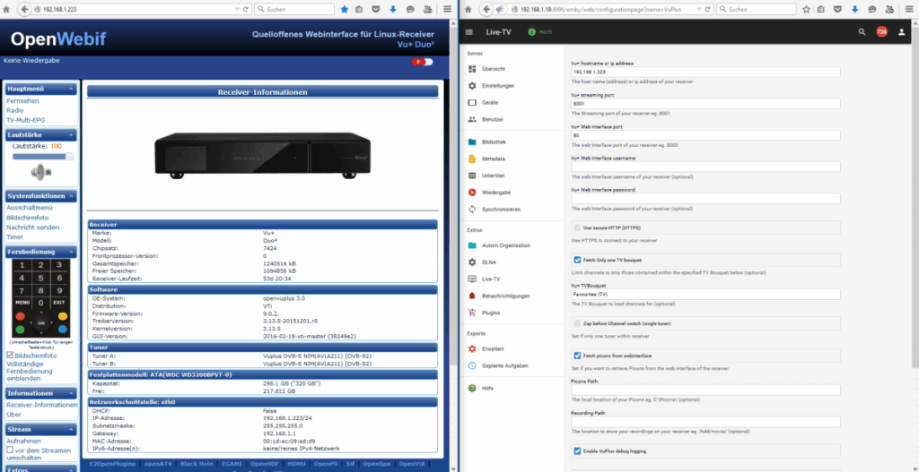Collapse the Systemfunktionen panel

pyautogui.click(x=71, y=196)
